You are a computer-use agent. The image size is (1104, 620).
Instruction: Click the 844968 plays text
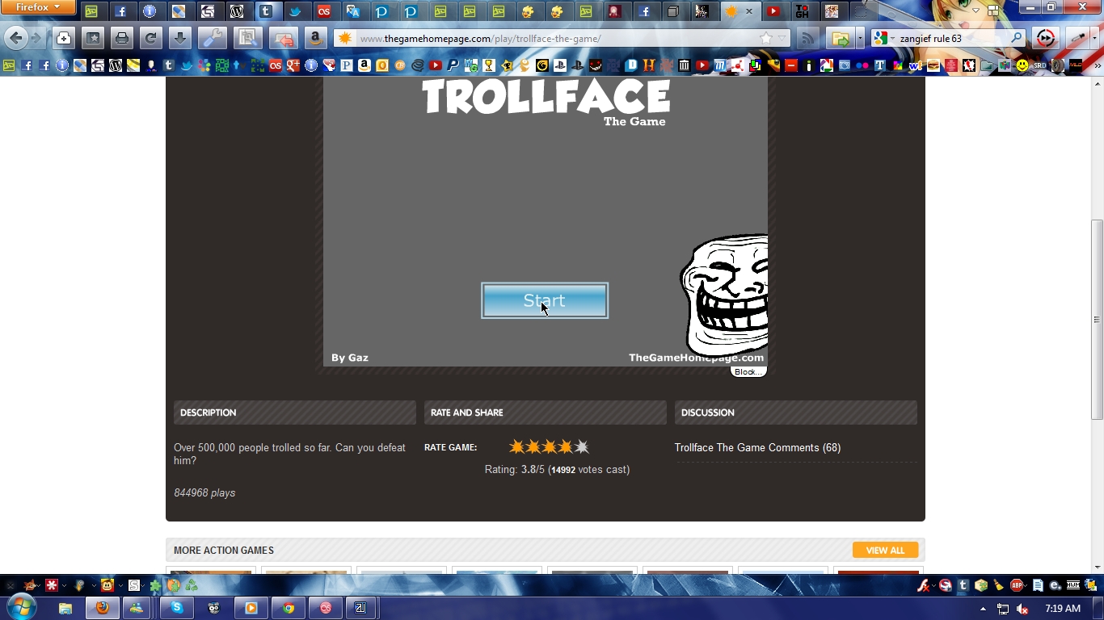click(x=204, y=492)
